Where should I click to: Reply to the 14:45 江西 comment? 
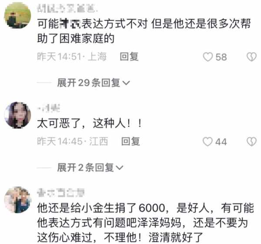(130, 142)
